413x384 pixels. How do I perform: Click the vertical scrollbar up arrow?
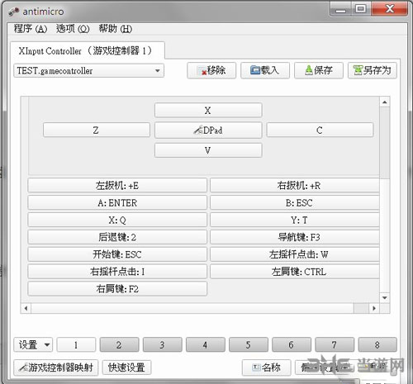point(385,102)
